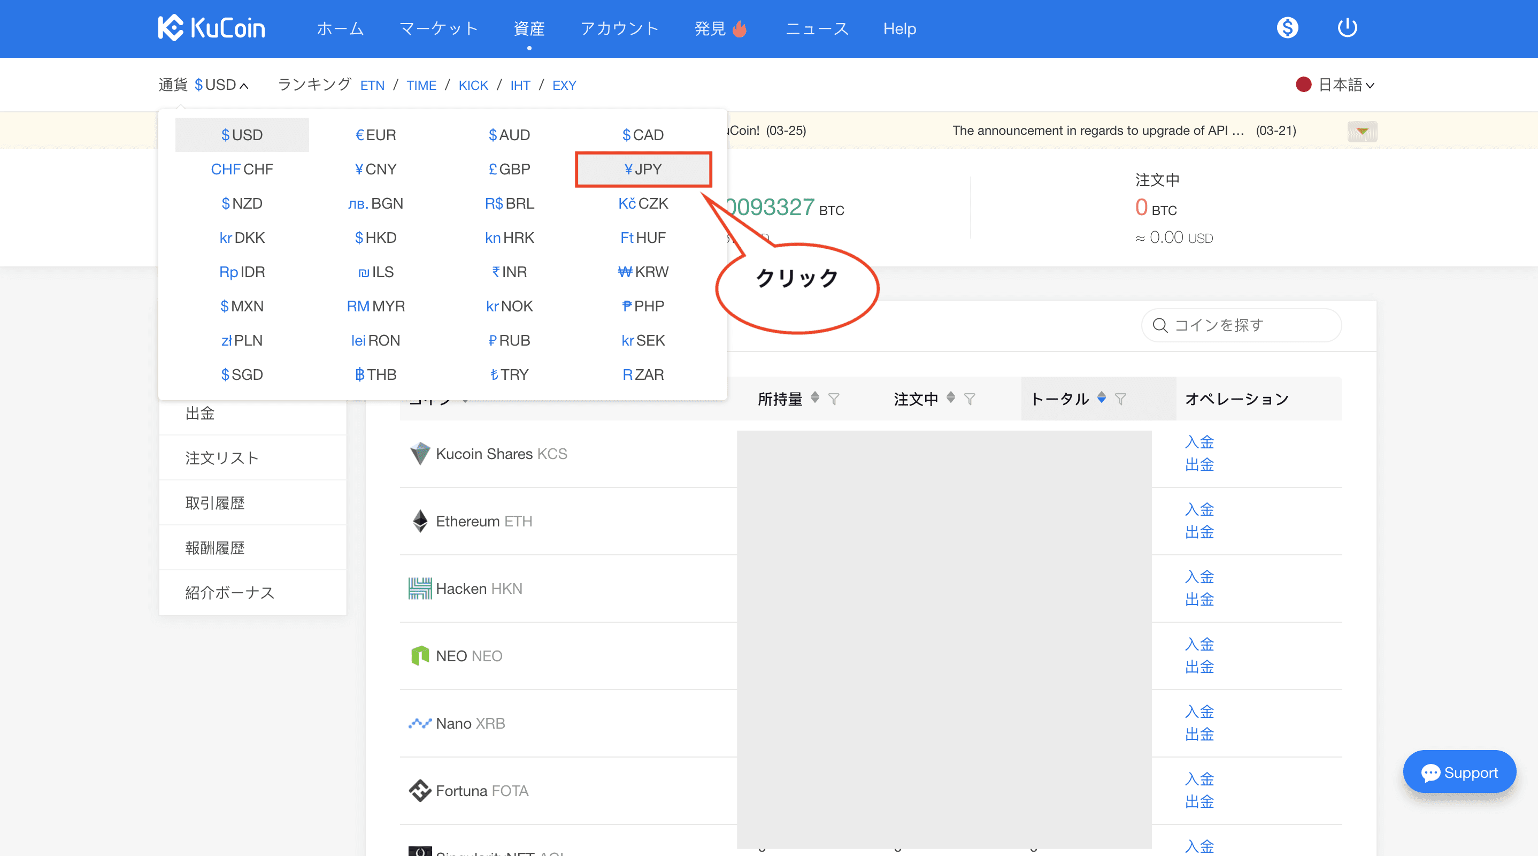This screenshot has height=856, width=1538.
Task: Click the ETN ranking link
Action: pyautogui.click(x=372, y=86)
